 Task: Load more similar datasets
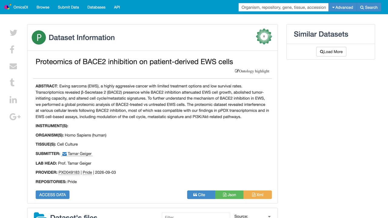[331, 52]
